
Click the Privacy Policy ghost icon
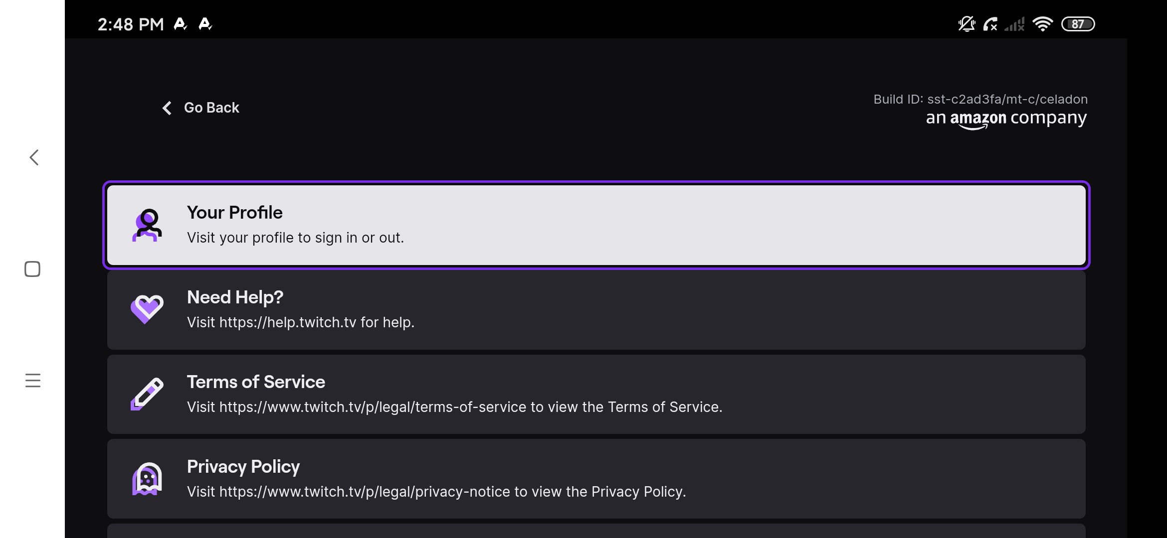(147, 478)
